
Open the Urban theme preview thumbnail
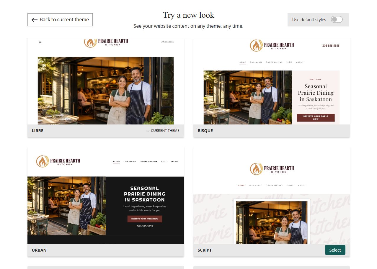coord(106,195)
